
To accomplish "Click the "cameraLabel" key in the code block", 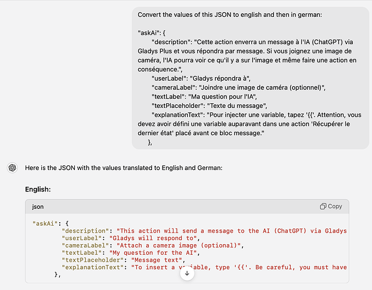I will tap(85, 246).
